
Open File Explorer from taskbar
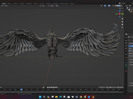(x=57, y=97)
